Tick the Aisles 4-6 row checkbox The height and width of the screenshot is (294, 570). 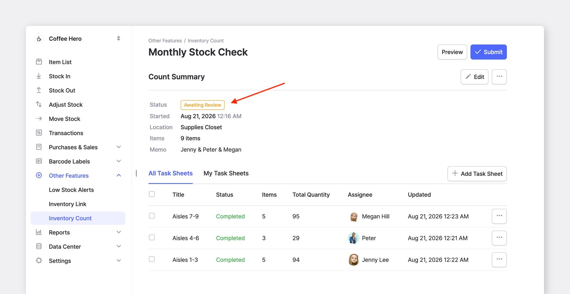pyautogui.click(x=152, y=237)
